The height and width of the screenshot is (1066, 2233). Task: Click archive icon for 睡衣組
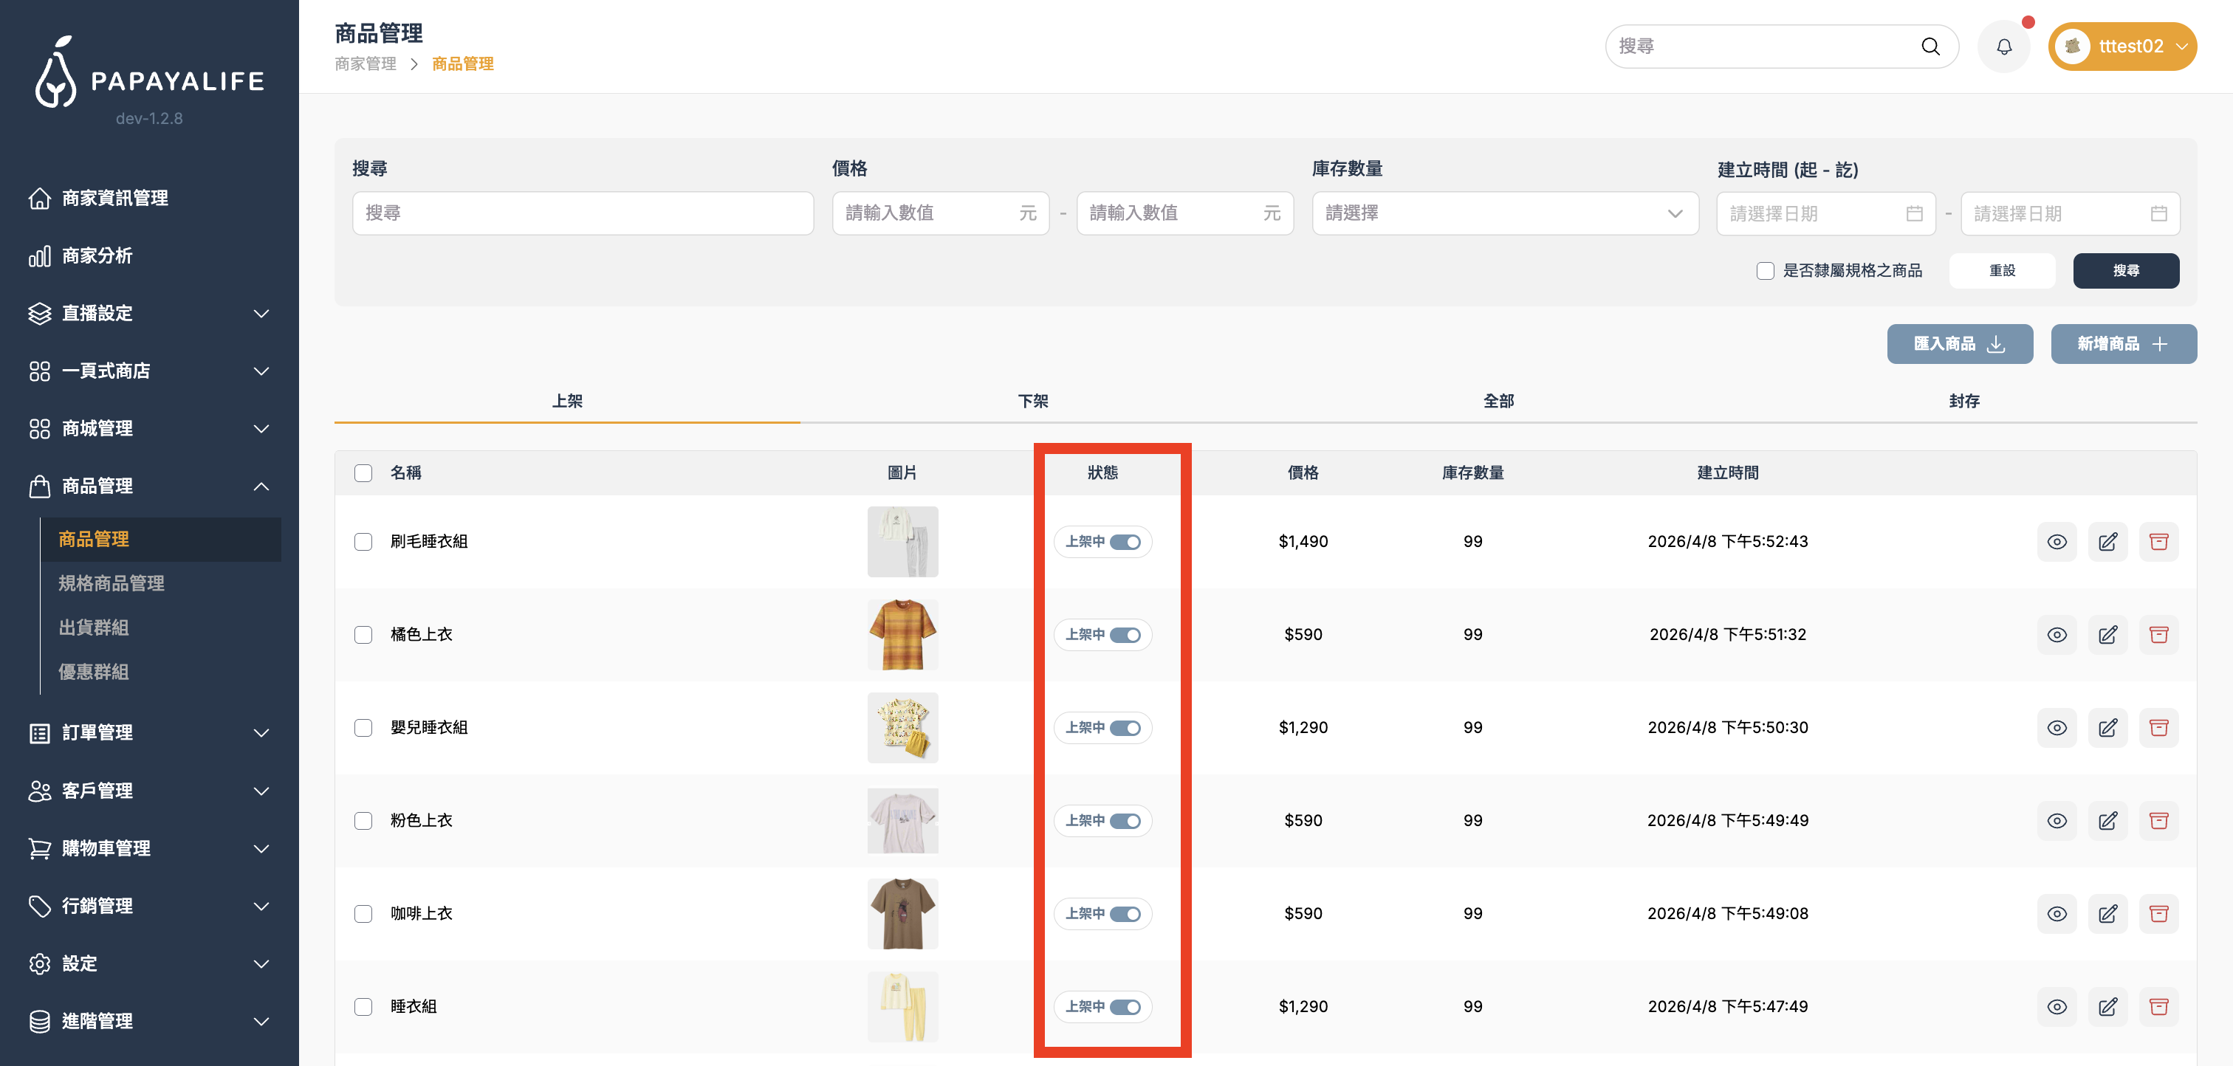[x=2158, y=1006]
